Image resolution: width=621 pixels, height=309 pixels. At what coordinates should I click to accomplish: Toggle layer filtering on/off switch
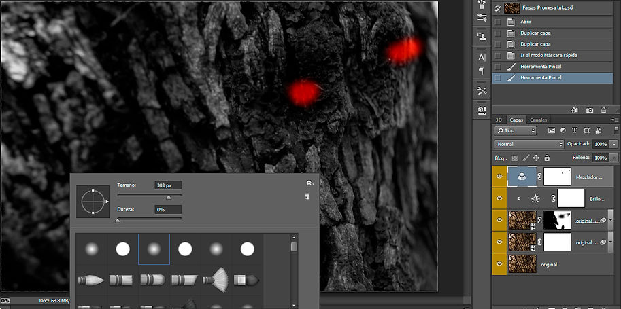point(616,130)
